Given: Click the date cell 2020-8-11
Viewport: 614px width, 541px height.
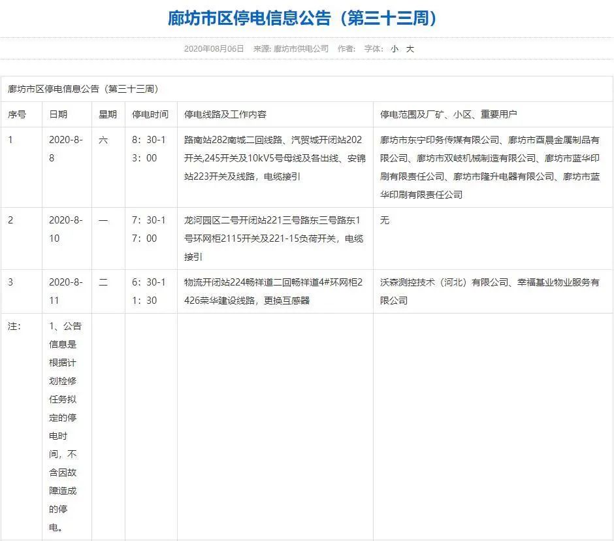Looking at the screenshot, I should (x=67, y=291).
